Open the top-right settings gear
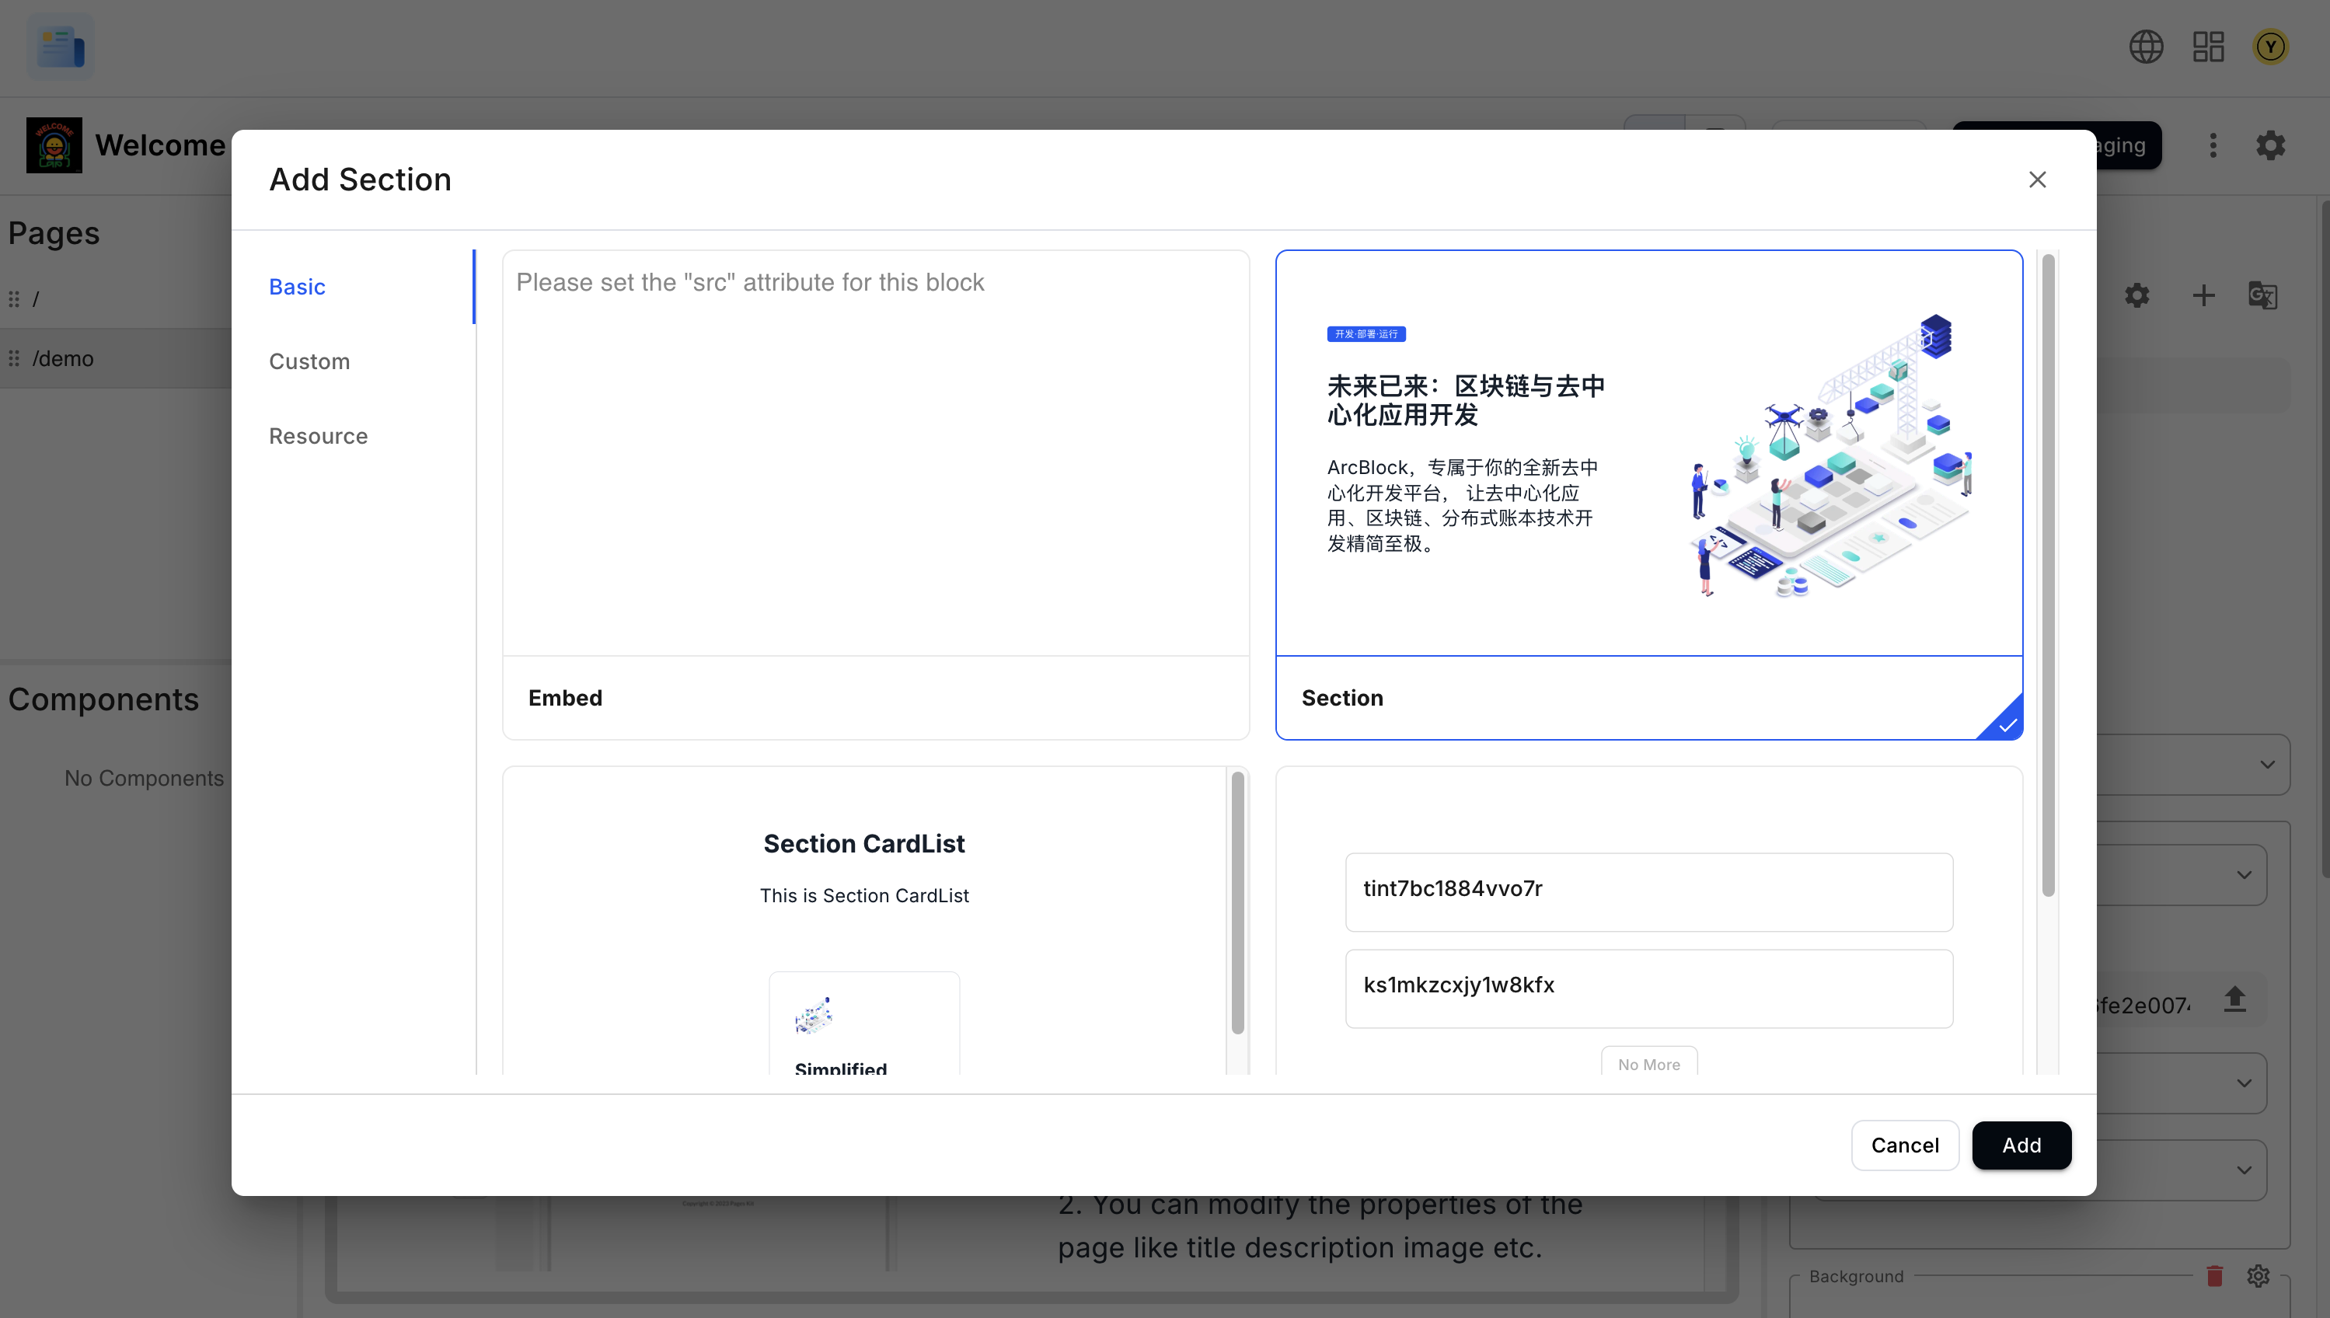This screenshot has height=1318, width=2330. point(2270,145)
